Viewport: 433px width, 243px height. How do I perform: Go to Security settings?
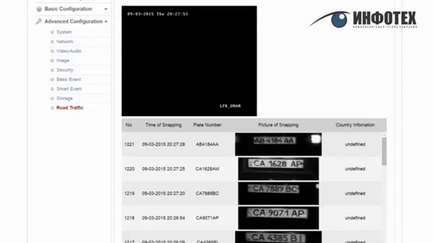point(65,70)
